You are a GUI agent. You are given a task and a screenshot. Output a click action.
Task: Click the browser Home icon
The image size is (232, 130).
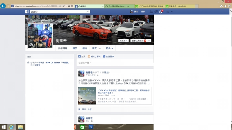pyautogui.click(x=221, y=6)
